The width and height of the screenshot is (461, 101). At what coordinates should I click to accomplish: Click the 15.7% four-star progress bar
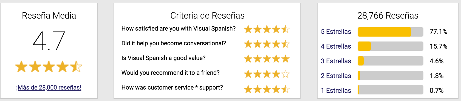(391, 46)
